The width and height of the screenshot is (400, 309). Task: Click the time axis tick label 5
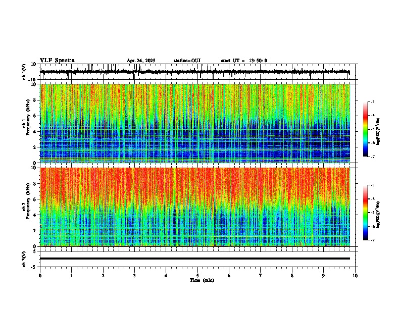[197, 276]
